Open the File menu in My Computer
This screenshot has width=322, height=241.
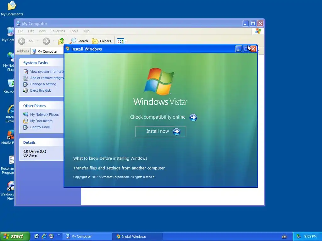click(20, 31)
